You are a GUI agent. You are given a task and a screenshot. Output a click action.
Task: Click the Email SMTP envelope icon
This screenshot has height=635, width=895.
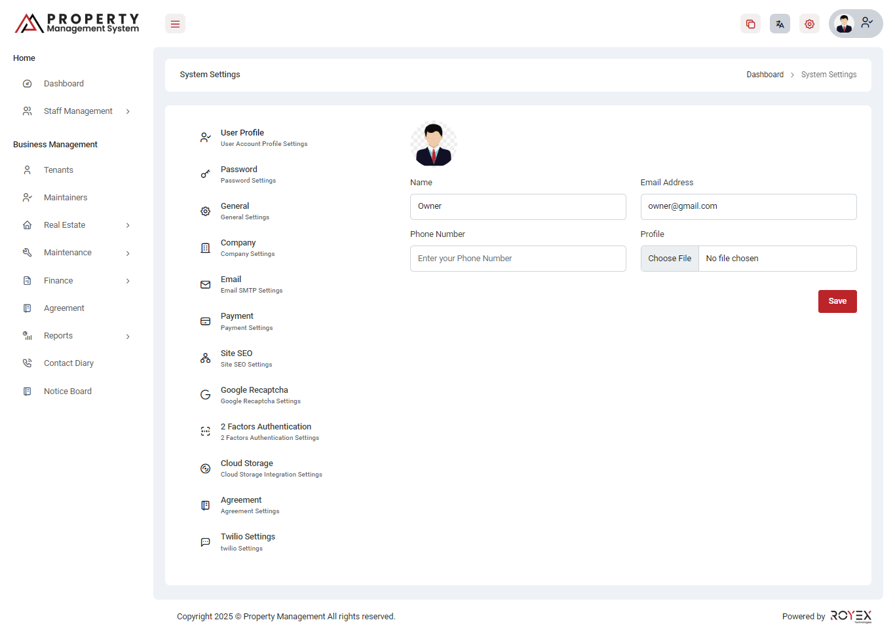205,285
